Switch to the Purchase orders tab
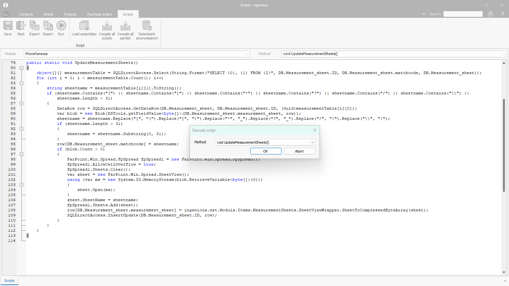Image resolution: width=509 pixels, height=286 pixels. tap(100, 14)
